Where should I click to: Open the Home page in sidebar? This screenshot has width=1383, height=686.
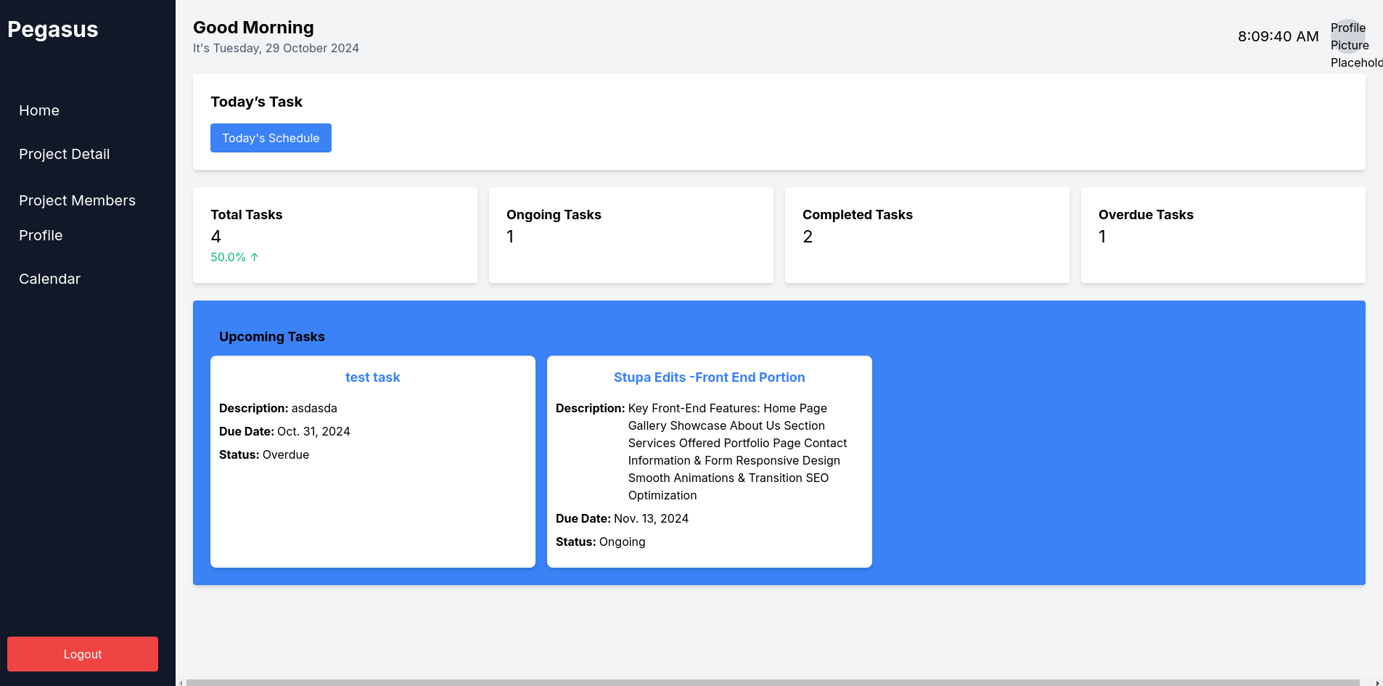tap(39, 110)
